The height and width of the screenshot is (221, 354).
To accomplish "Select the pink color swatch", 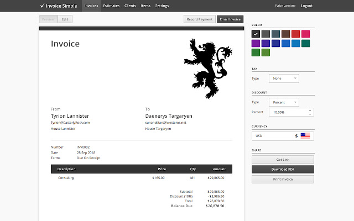I will (305, 34).
